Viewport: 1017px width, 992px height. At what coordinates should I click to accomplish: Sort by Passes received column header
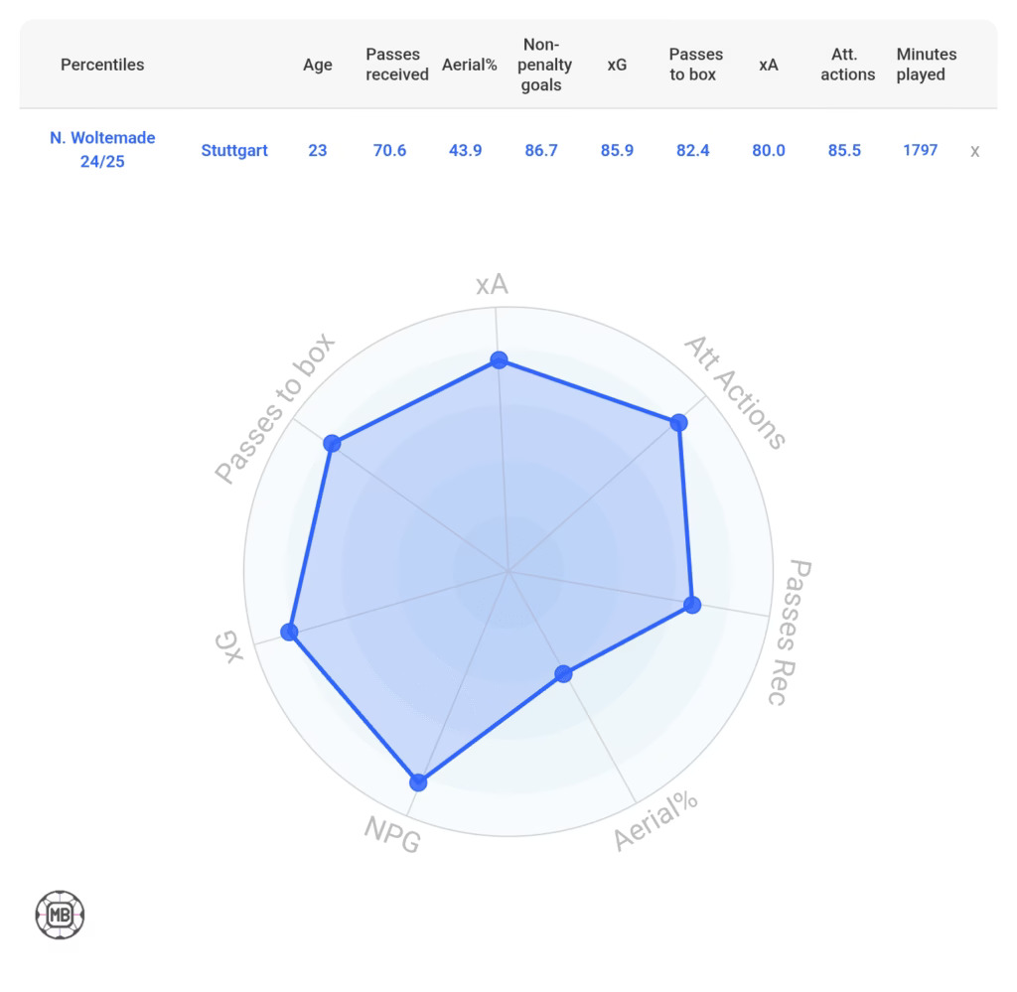(x=397, y=65)
